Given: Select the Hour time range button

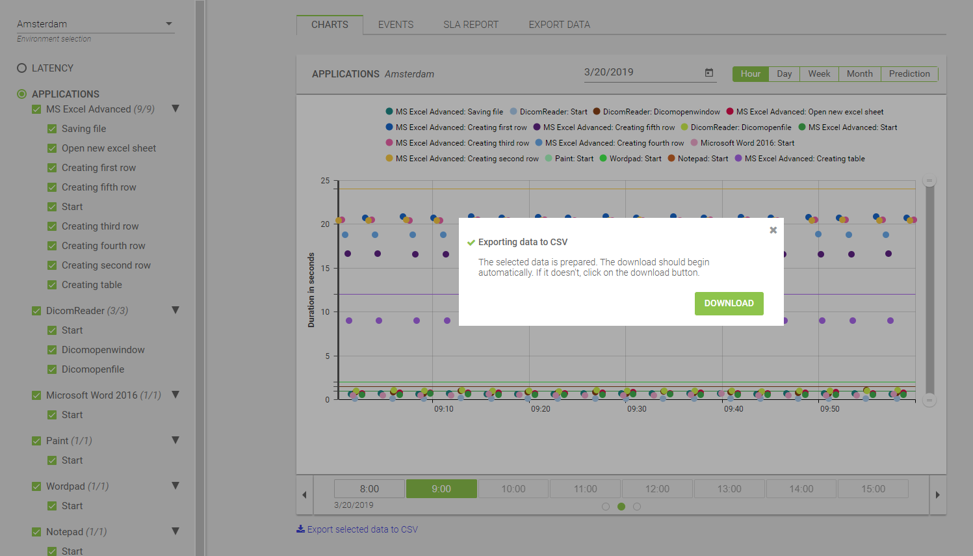Looking at the screenshot, I should tap(751, 74).
